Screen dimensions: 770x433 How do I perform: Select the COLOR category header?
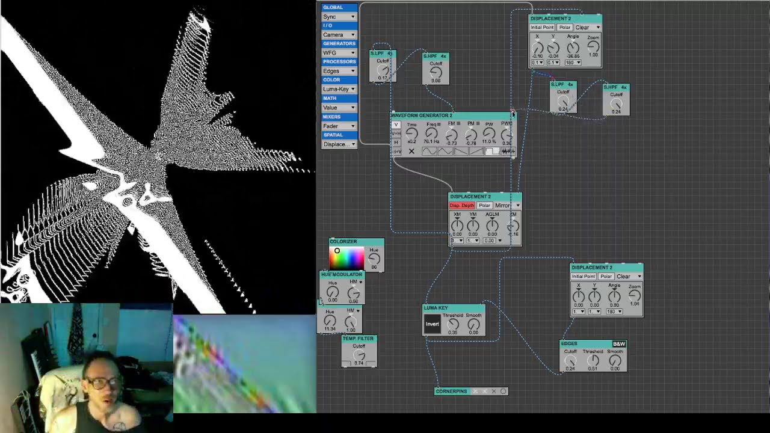339,79
